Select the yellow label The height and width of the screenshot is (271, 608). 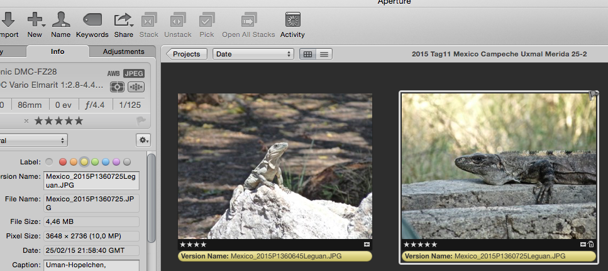84,162
